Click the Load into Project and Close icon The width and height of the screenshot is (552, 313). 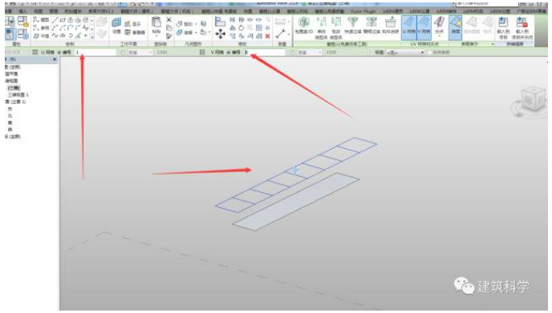coord(522,27)
